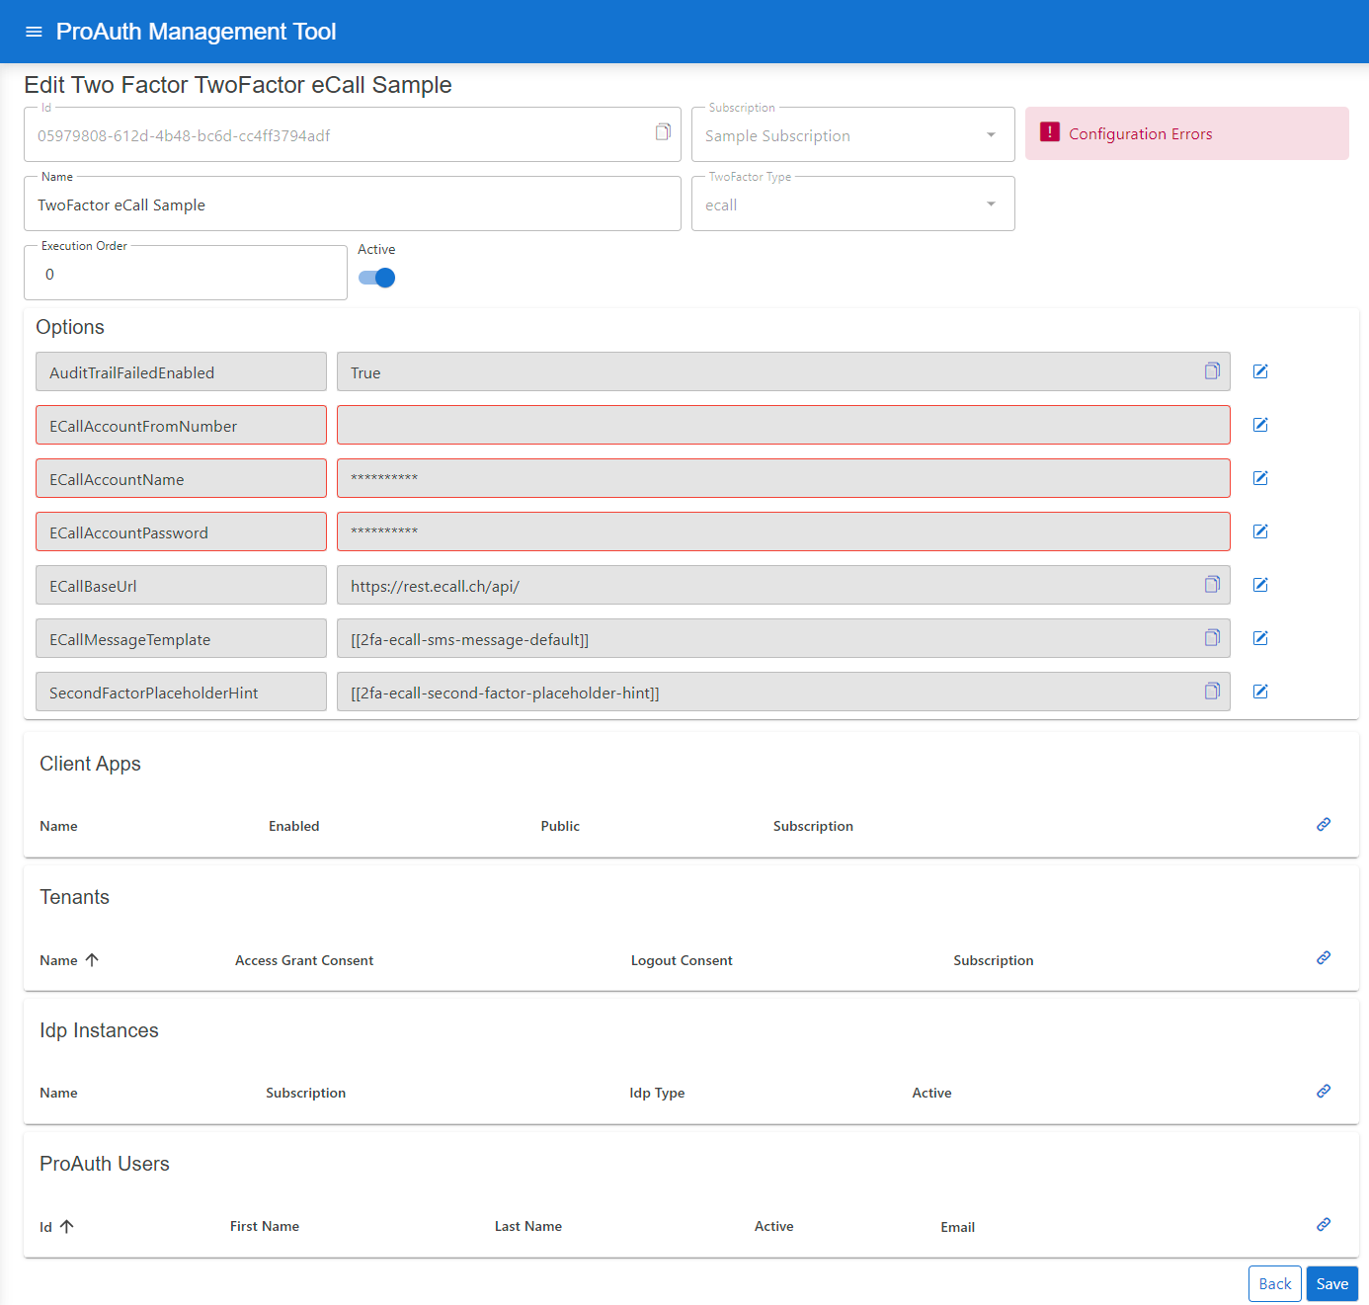Viewport: 1369px width, 1305px height.
Task: Sort ProAuth Users by Id column
Action: tap(46, 1227)
